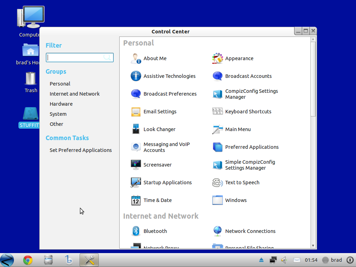
Task: Click the power button in the panel
Action: click(350, 260)
